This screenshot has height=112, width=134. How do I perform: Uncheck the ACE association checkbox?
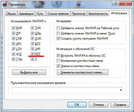click(13, 54)
